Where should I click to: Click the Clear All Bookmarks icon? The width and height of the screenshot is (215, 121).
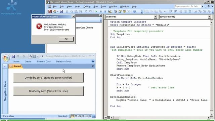(x=209, y=11)
